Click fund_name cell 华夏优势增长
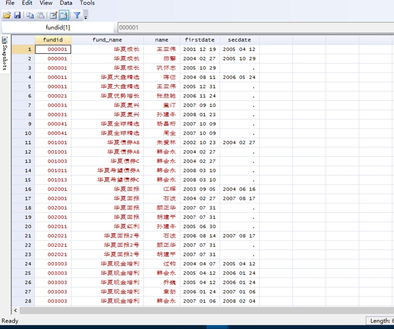This screenshot has width=394, height=329. click(107, 96)
